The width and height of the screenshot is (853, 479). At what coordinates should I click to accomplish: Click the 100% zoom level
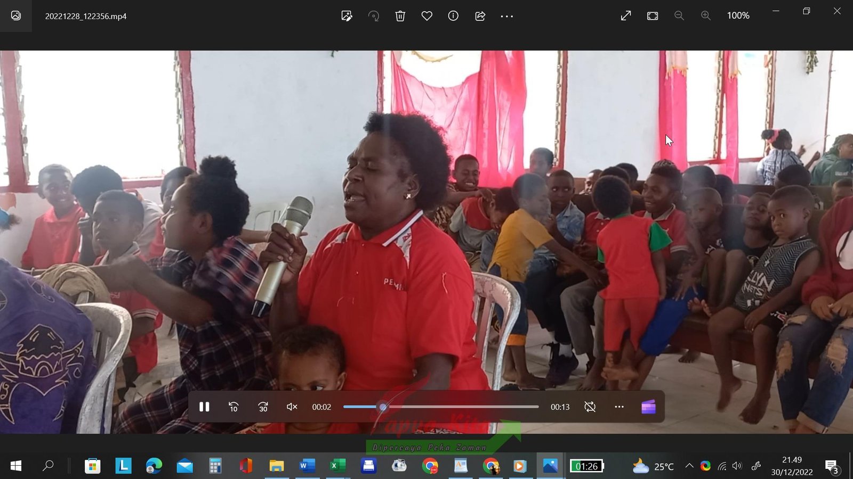pyautogui.click(x=738, y=16)
